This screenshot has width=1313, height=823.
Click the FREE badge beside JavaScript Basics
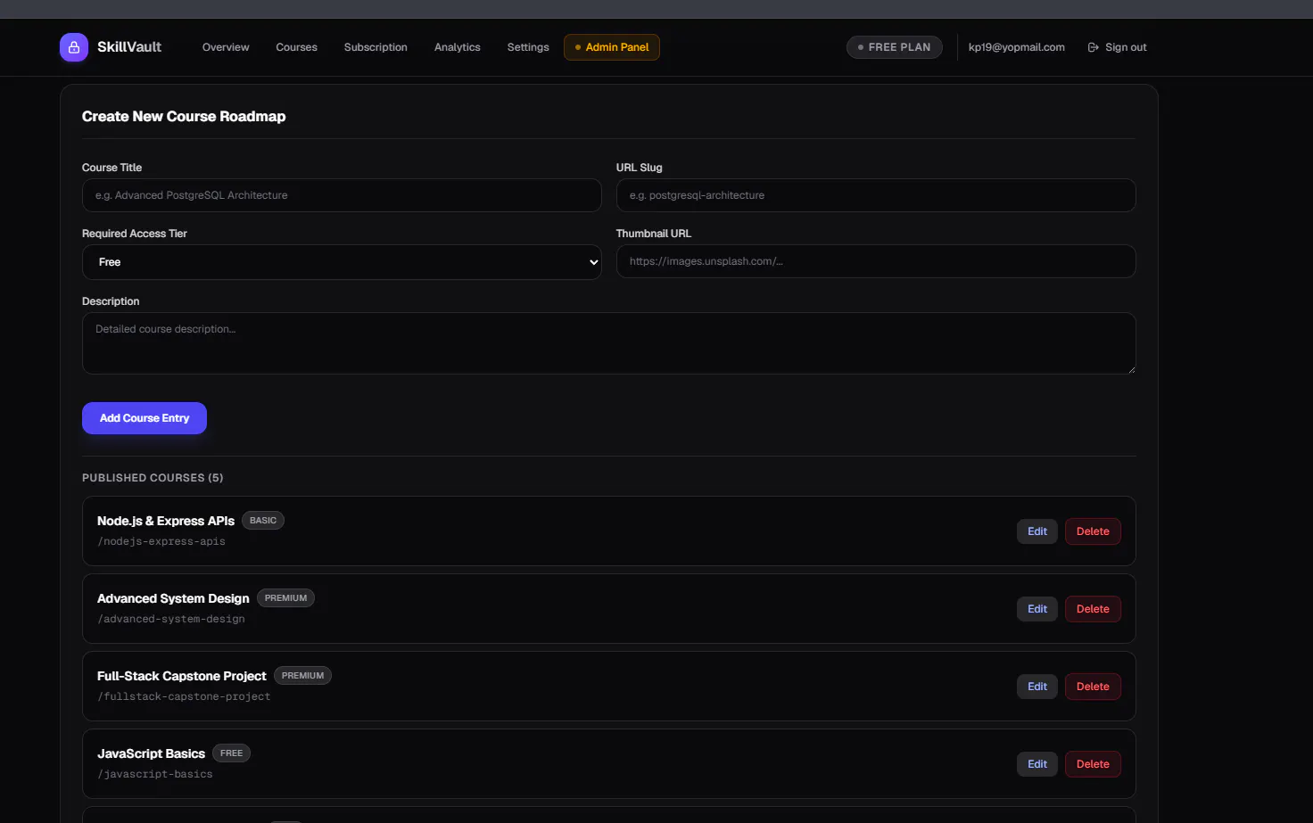tap(231, 753)
